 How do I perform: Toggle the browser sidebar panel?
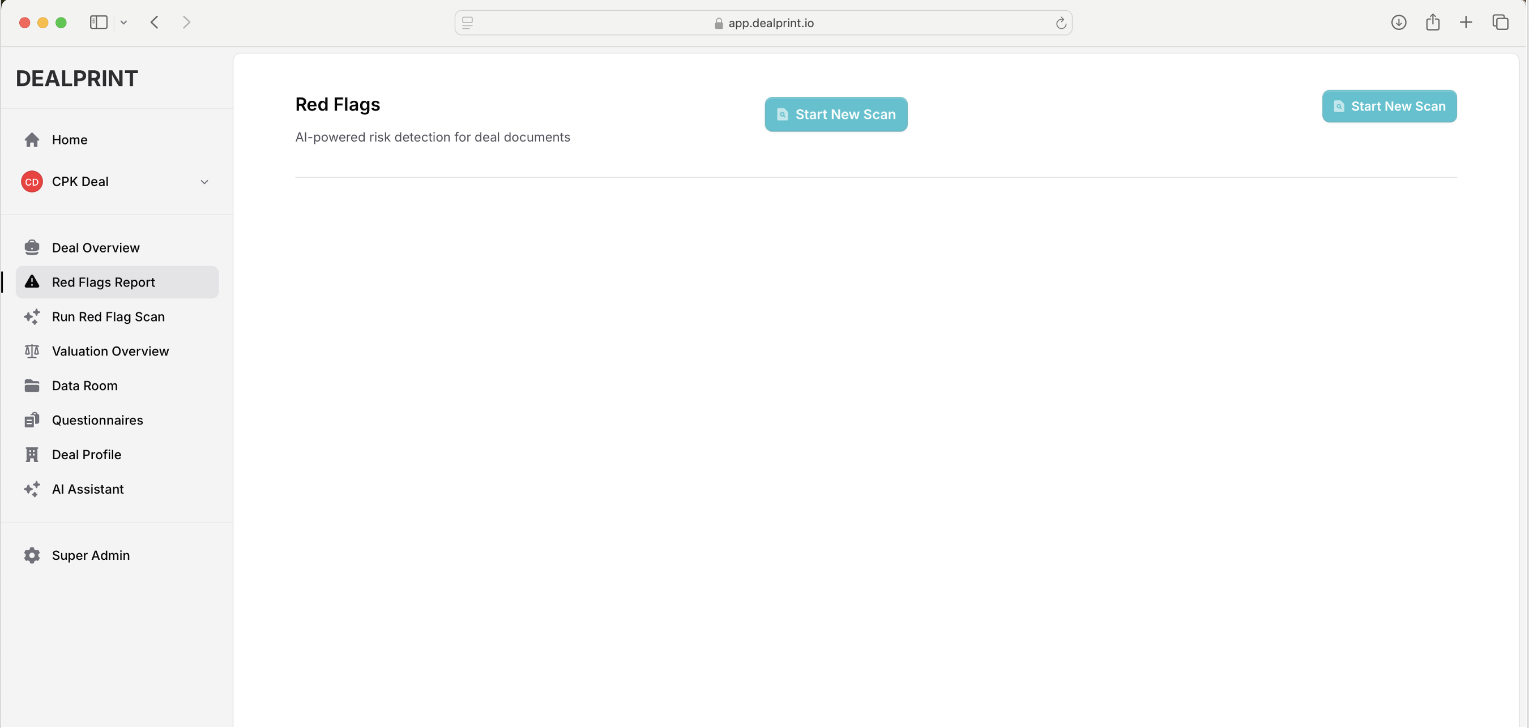[99, 22]
